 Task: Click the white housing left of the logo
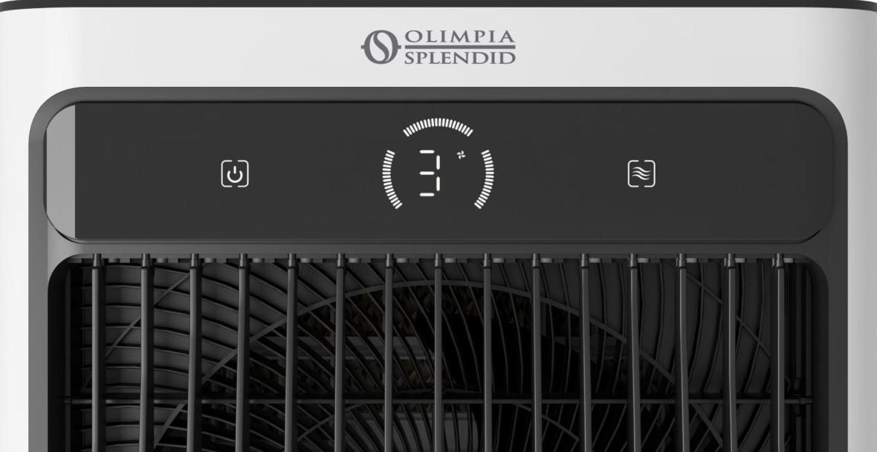click(x=179, y=48)
